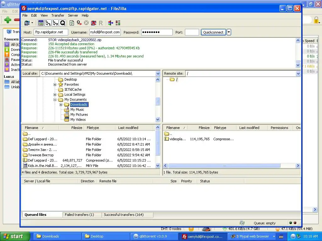The width and height of the screenshot is (322, 241).
Task: Click the green activity indicator light
Action: click(x=290, y=223)
